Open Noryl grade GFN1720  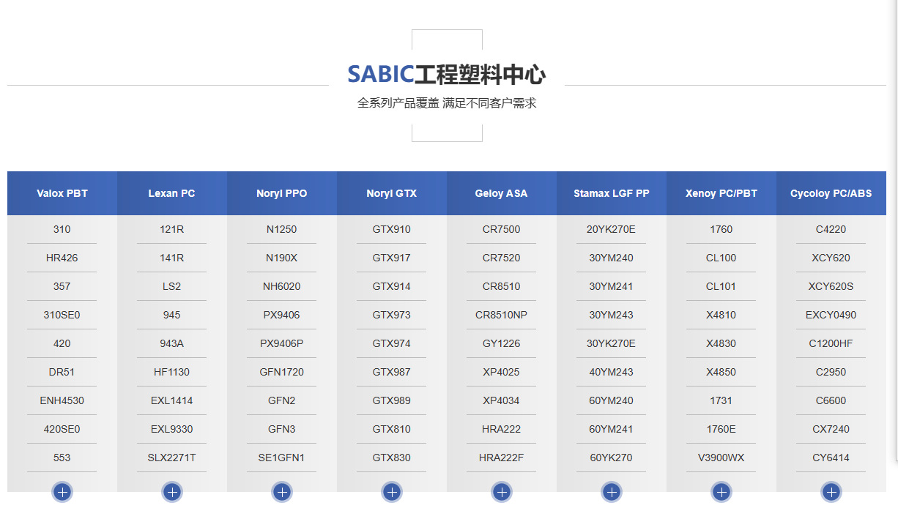click(x=282, y=372)
